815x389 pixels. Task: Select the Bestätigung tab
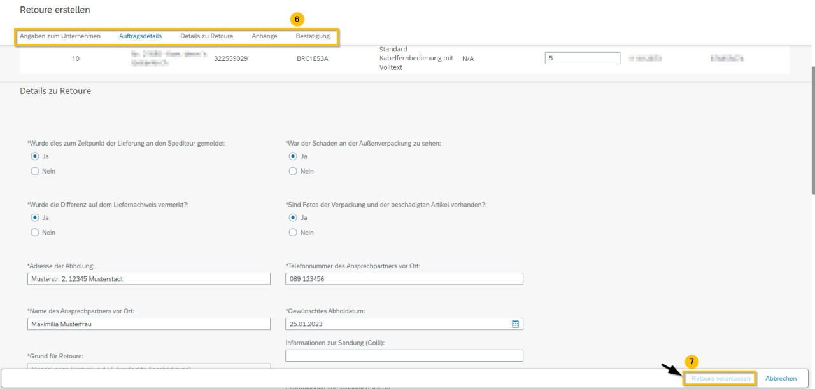313,36
